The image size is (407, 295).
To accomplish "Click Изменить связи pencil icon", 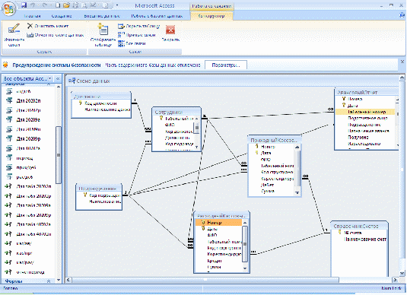I will (14, 29).
